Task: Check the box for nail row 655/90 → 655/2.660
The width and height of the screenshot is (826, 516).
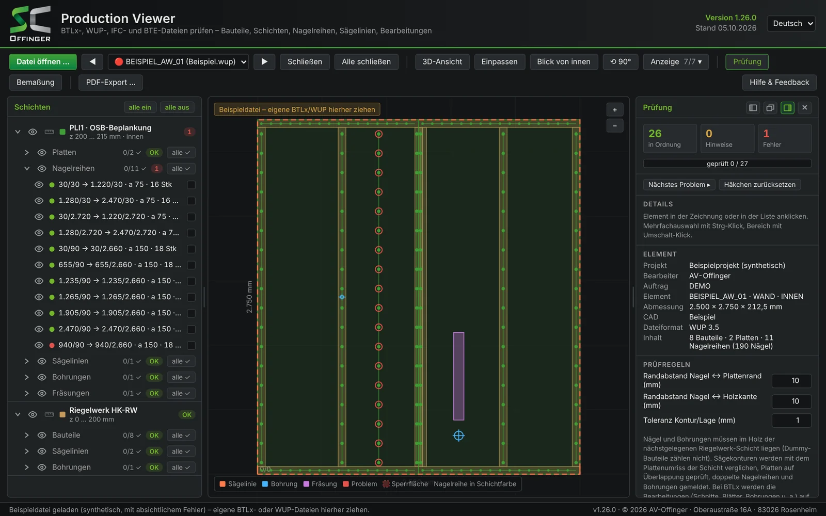Action: (x=191, y=265)
